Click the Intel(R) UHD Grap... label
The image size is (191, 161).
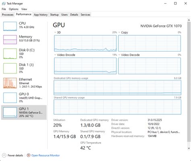coord(31,98)
